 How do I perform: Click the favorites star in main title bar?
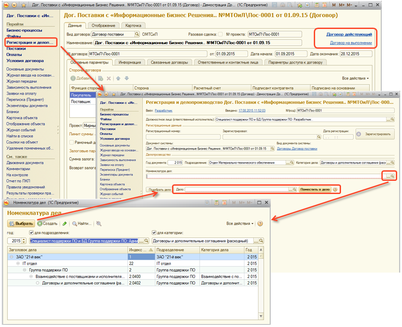point(23,4)
